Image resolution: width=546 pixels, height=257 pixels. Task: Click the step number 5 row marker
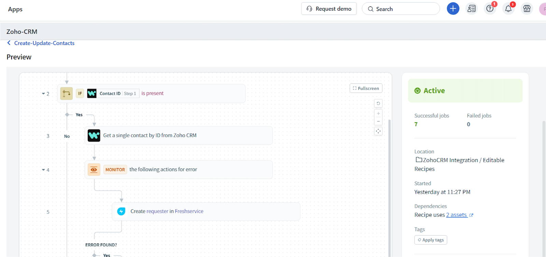click(x=48, y=212)
